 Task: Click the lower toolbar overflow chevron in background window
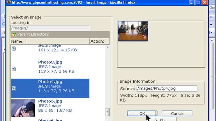(x=211, y=25)
